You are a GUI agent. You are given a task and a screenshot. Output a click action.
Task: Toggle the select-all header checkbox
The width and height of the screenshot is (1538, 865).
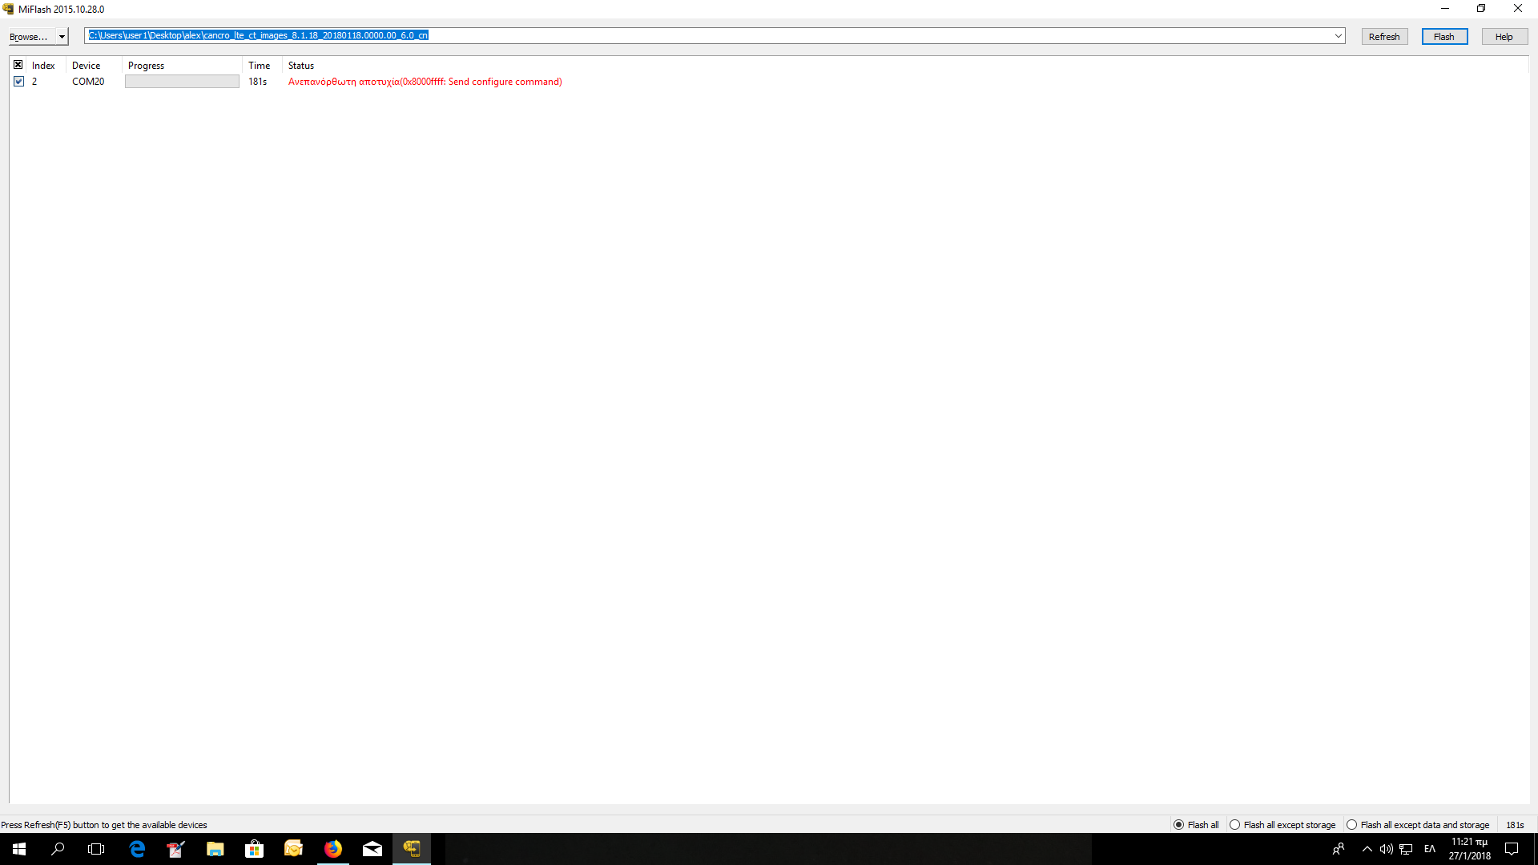[x=18, y=65]
